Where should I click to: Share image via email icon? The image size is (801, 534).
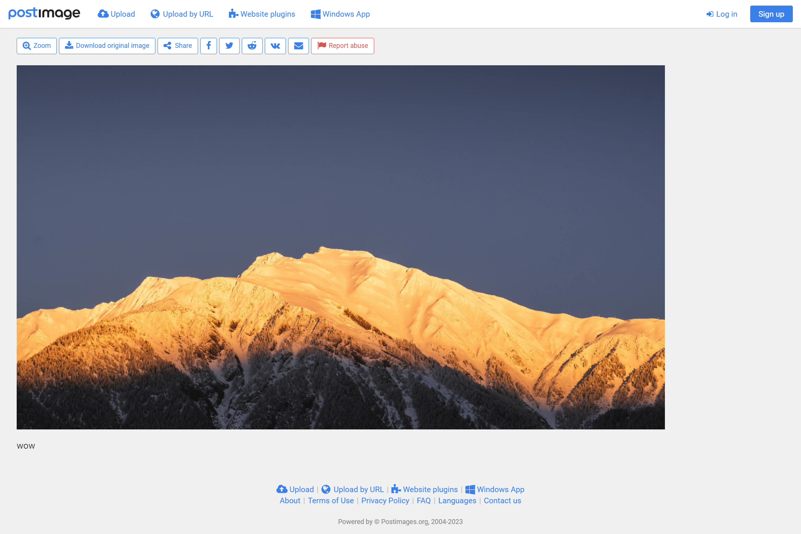coord(299,46)
